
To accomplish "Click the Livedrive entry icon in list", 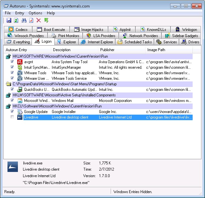I will pos(20,117).
